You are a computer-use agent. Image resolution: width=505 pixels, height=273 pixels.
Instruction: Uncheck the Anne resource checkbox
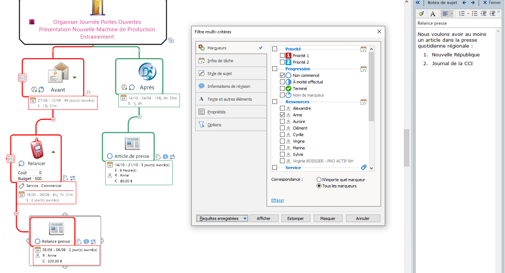pos(282,115)
